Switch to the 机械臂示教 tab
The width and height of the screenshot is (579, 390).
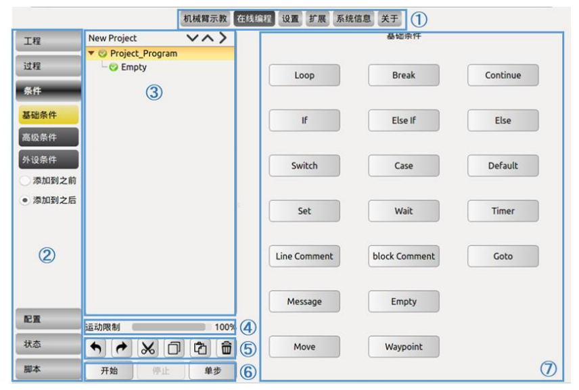(205, 18)
